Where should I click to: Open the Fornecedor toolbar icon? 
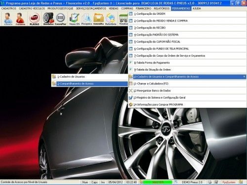coord(20,19)
